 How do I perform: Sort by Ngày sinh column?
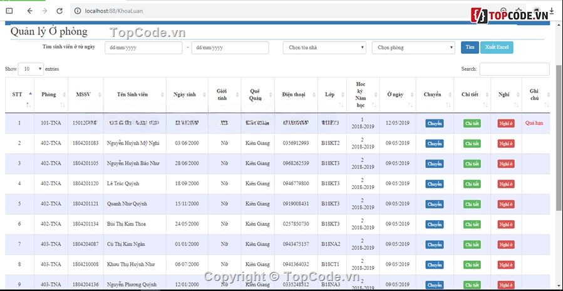click(x=187, y=95)
